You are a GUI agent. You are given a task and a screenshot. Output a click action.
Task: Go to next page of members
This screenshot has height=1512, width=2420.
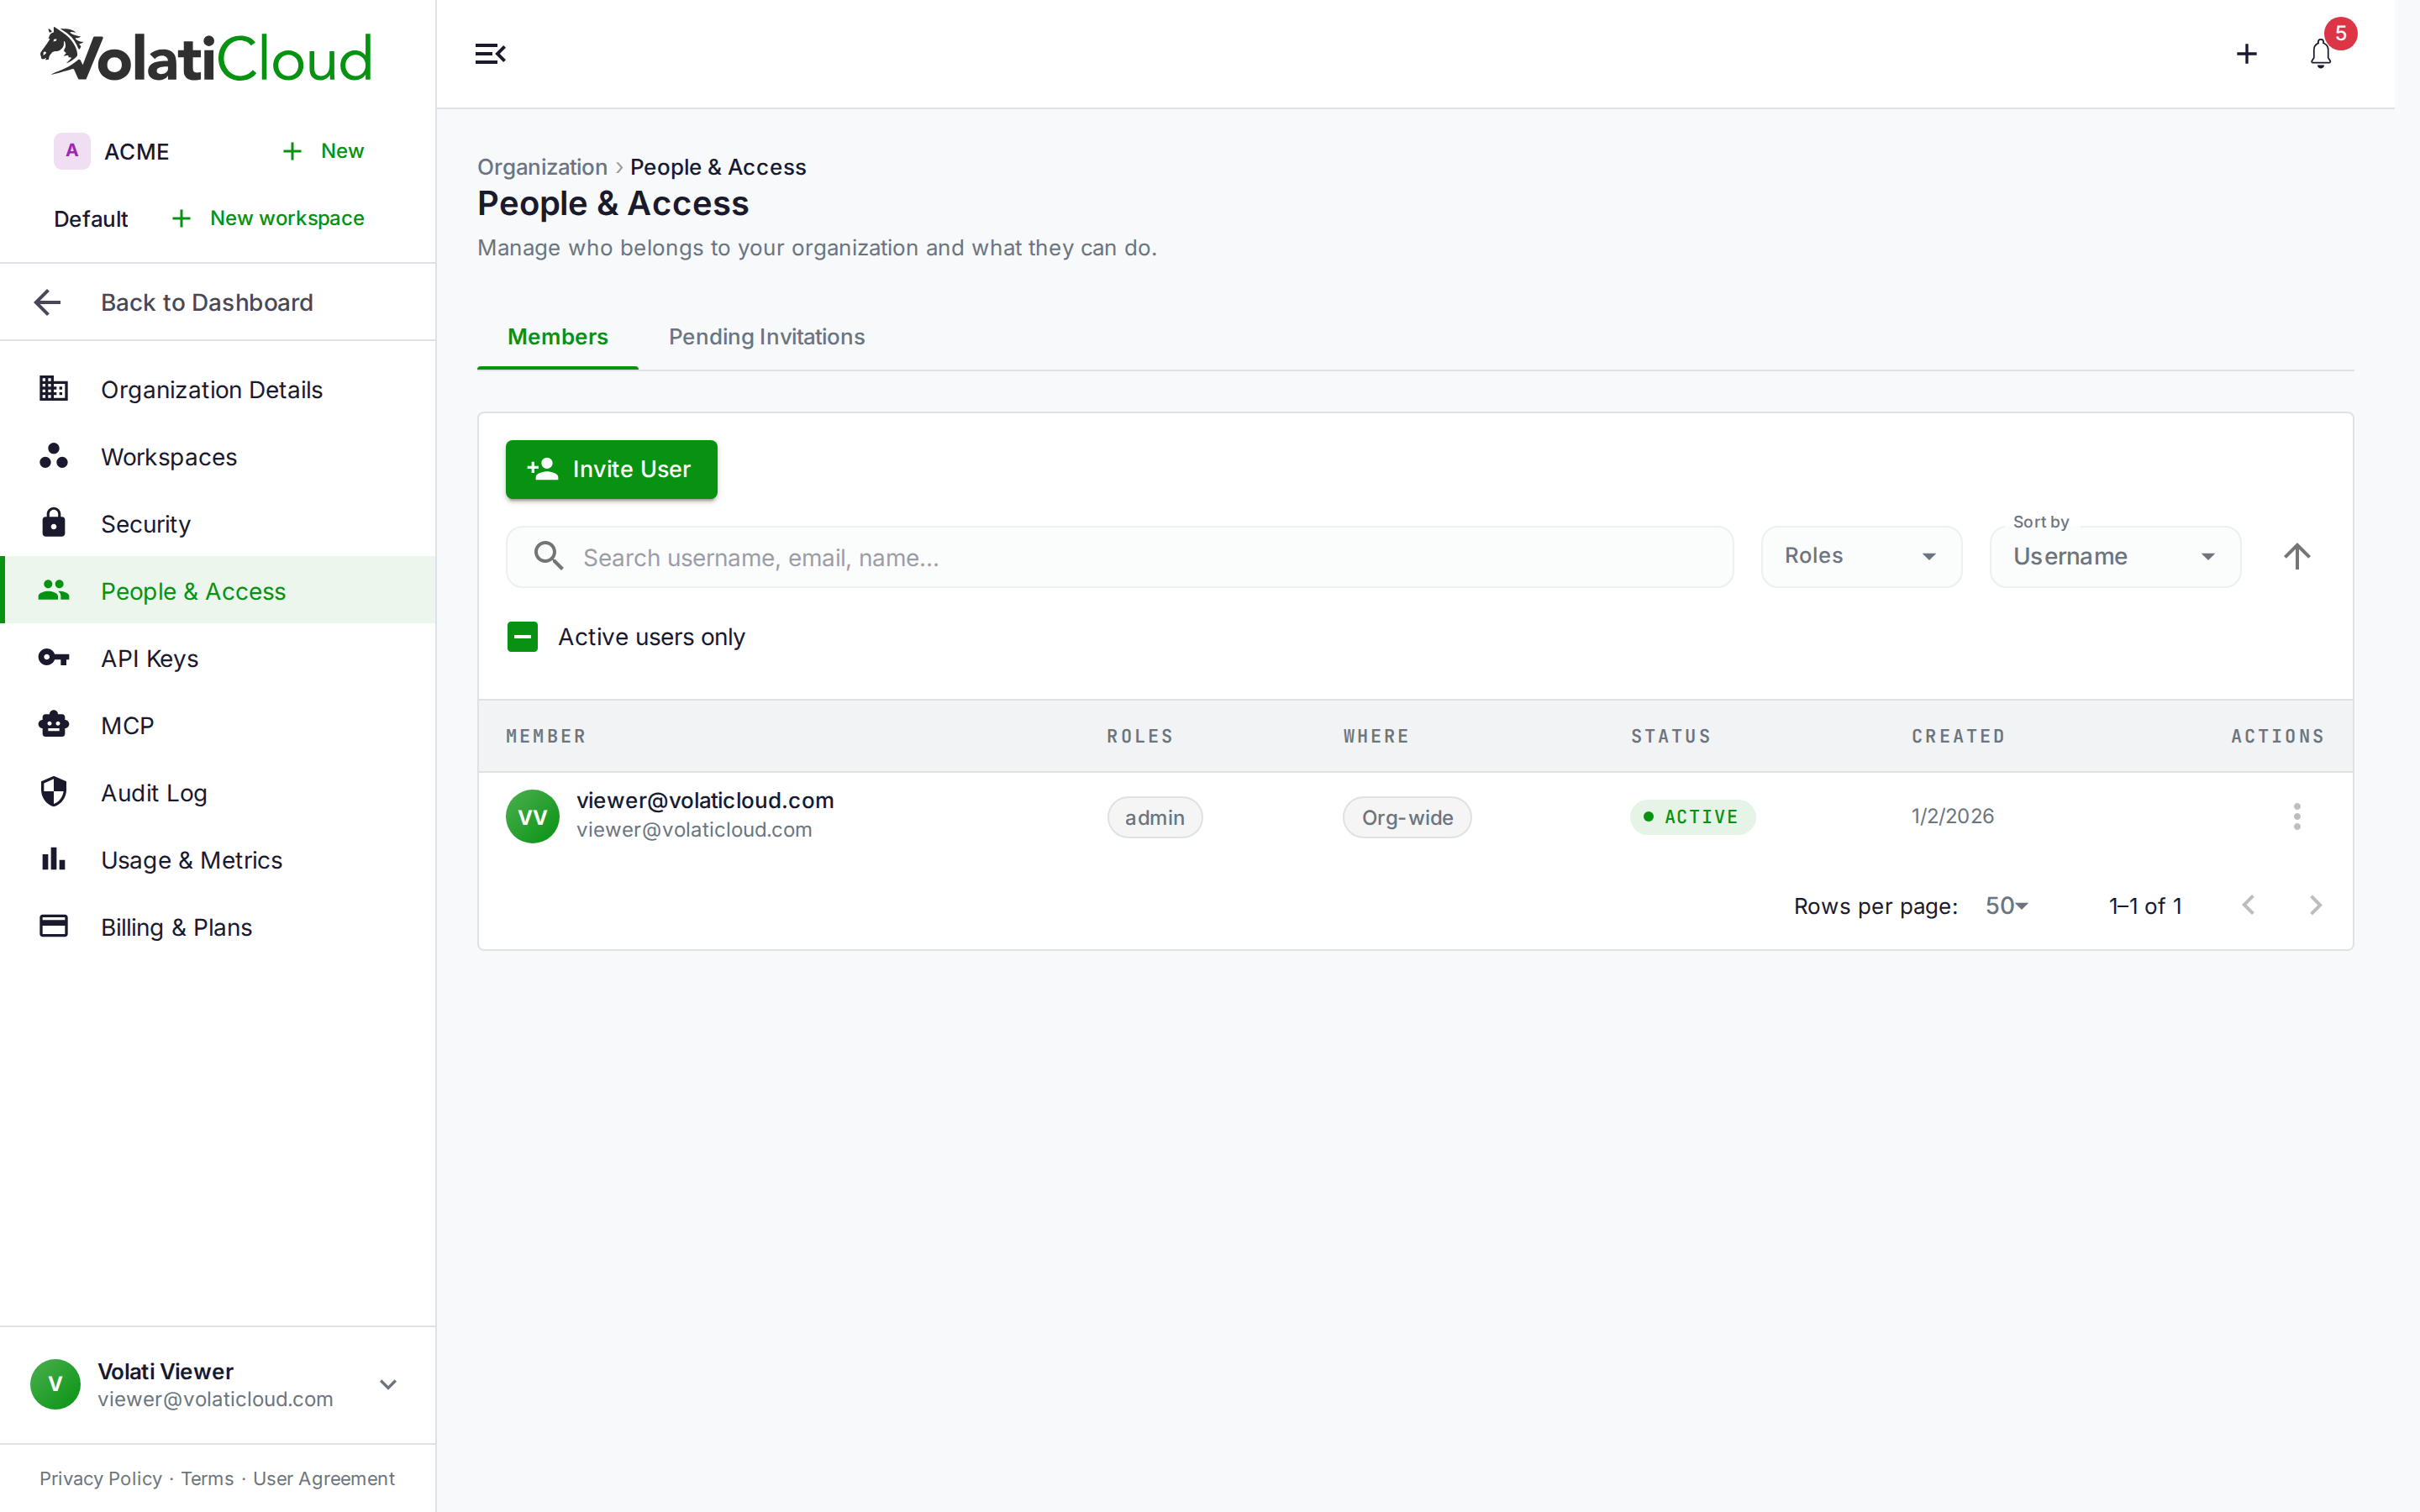(2315, 905)
